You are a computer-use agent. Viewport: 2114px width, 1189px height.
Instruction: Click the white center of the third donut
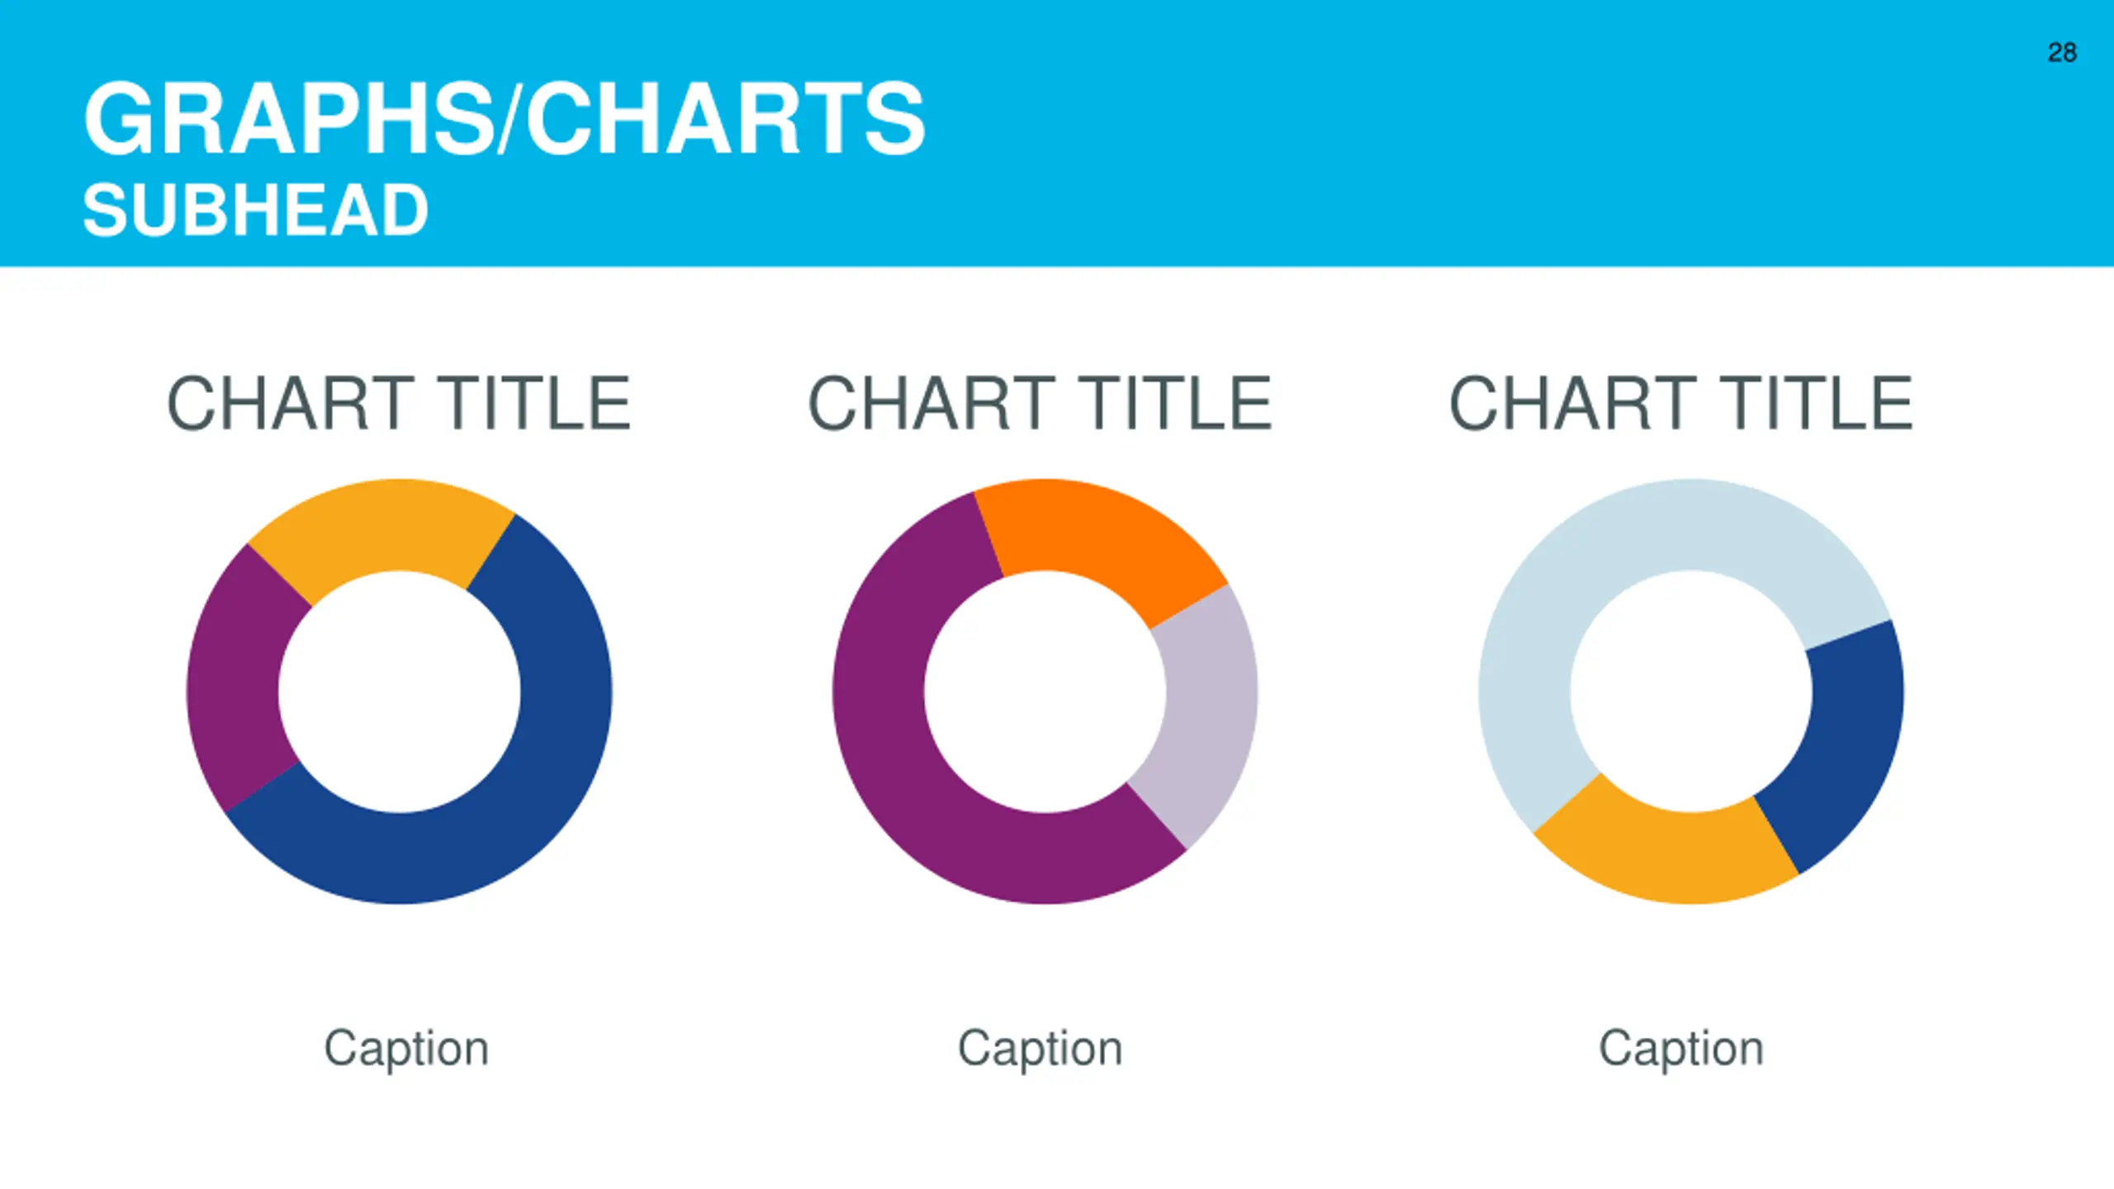coord(1691,692)
